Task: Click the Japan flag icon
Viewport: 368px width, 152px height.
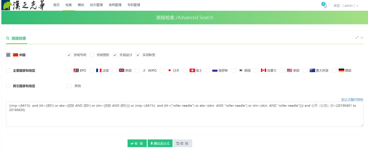Action: 170,71
